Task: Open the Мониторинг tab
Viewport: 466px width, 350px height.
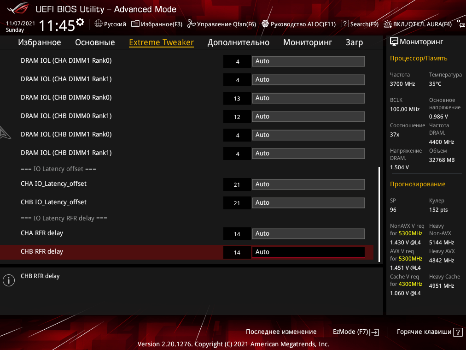Action: pyautogui.click(x=308, y=42)
